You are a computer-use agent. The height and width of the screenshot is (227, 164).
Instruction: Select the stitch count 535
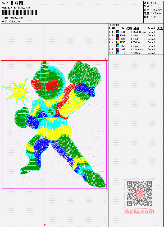(123, 39)
